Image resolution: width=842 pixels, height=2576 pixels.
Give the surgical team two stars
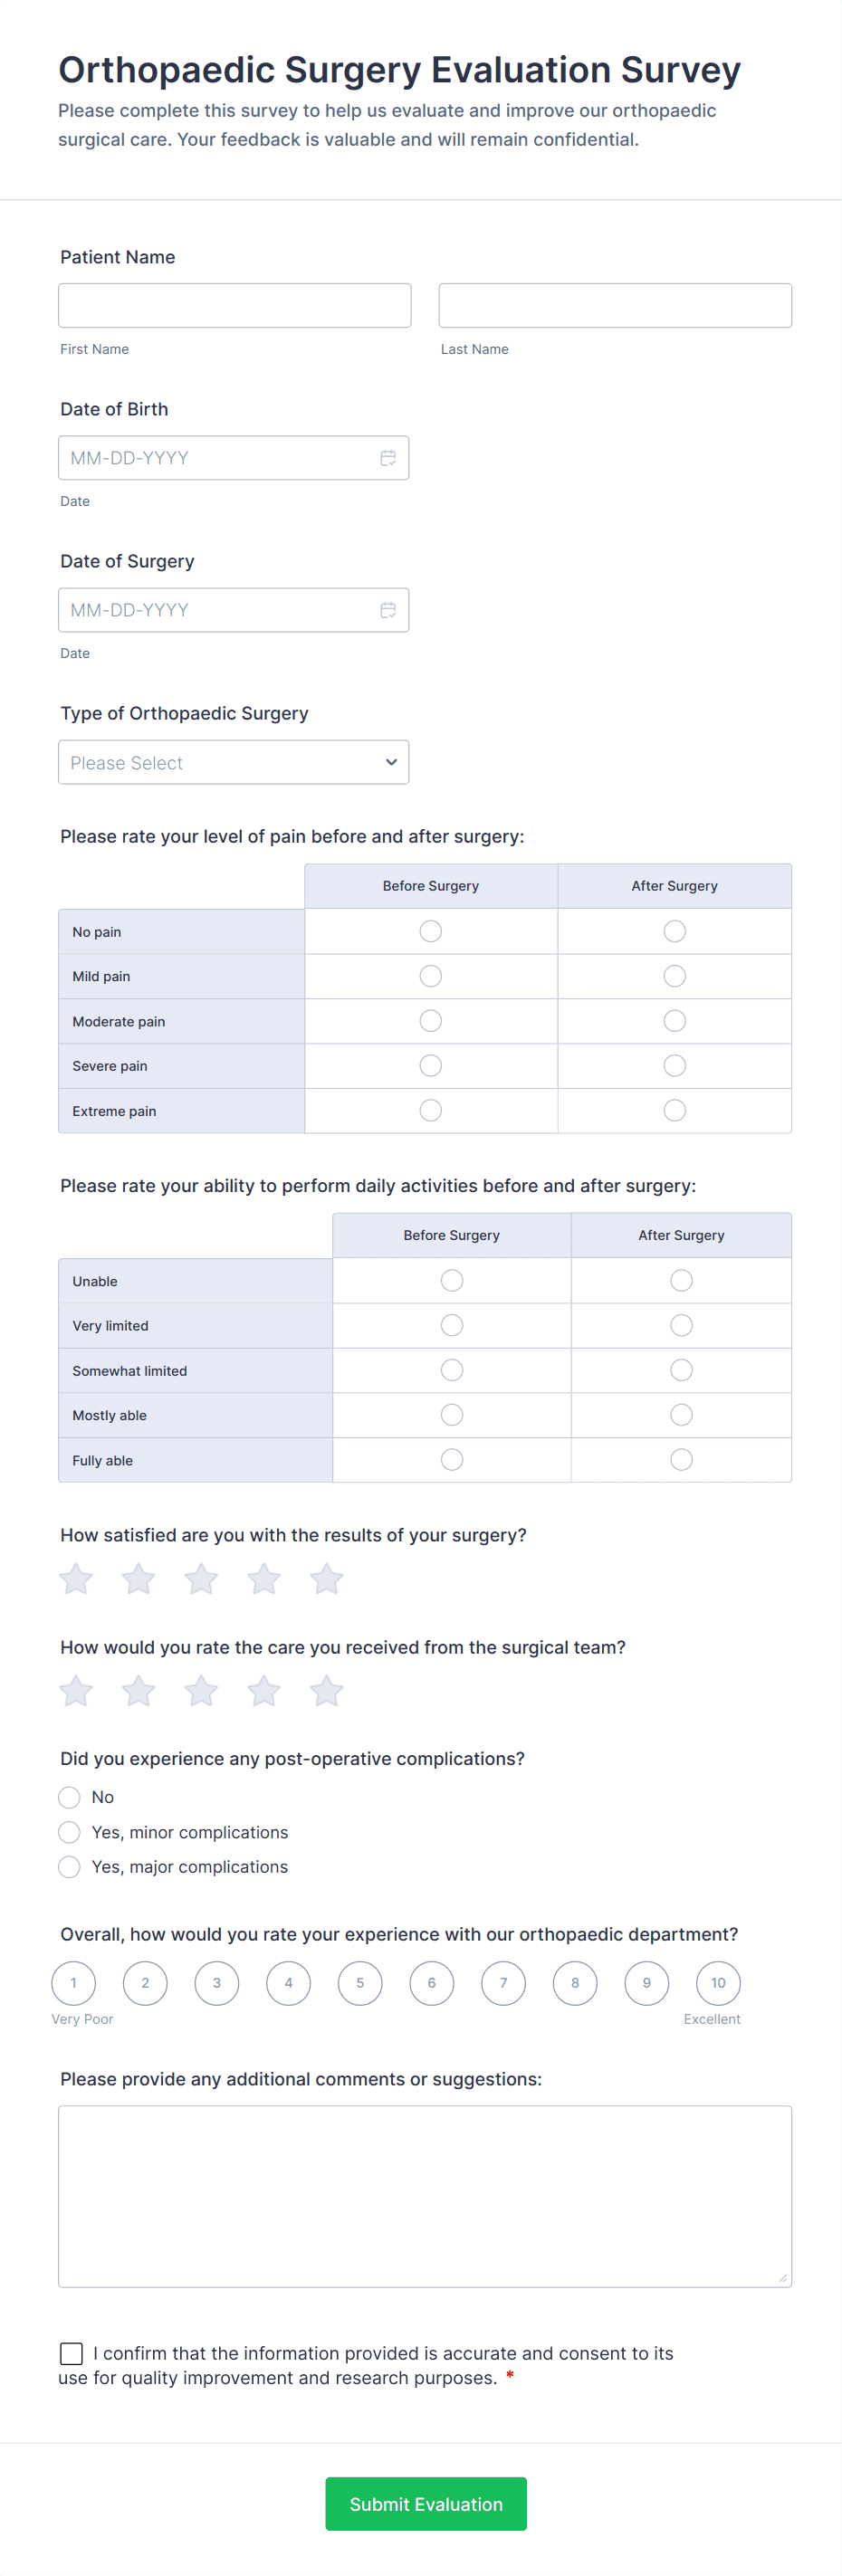(x=138, y=1690)
